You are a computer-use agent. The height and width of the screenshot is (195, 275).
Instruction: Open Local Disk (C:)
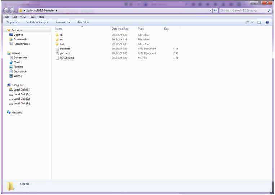(x=22, y=90)
